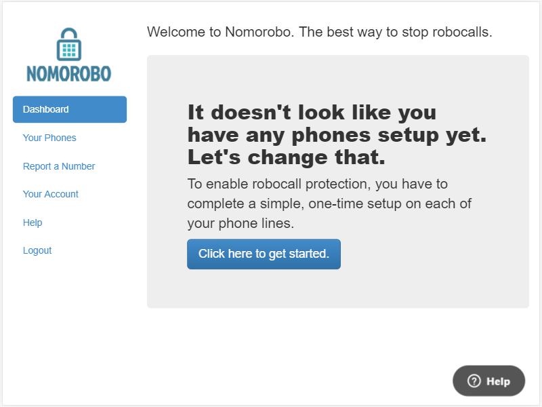Click the 'Click here to get started.' button

click(264, 254)
